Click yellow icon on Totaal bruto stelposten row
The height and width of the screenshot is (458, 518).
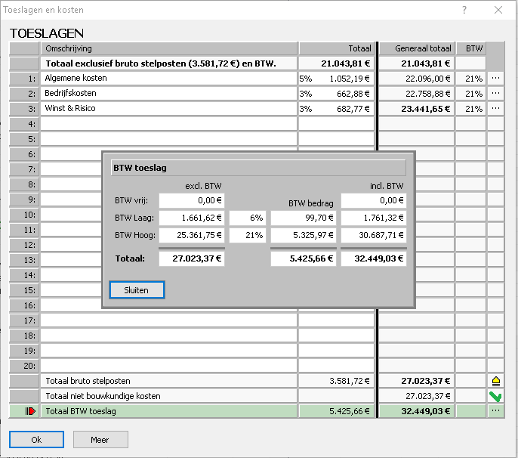[495, 381]
